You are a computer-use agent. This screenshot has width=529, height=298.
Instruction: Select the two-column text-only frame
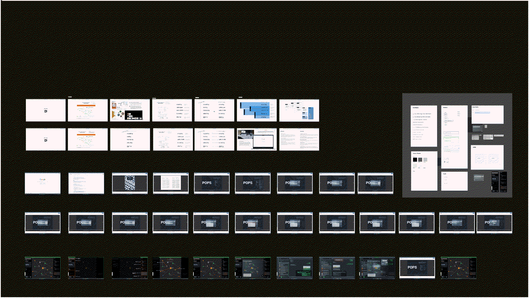[299, 139]
